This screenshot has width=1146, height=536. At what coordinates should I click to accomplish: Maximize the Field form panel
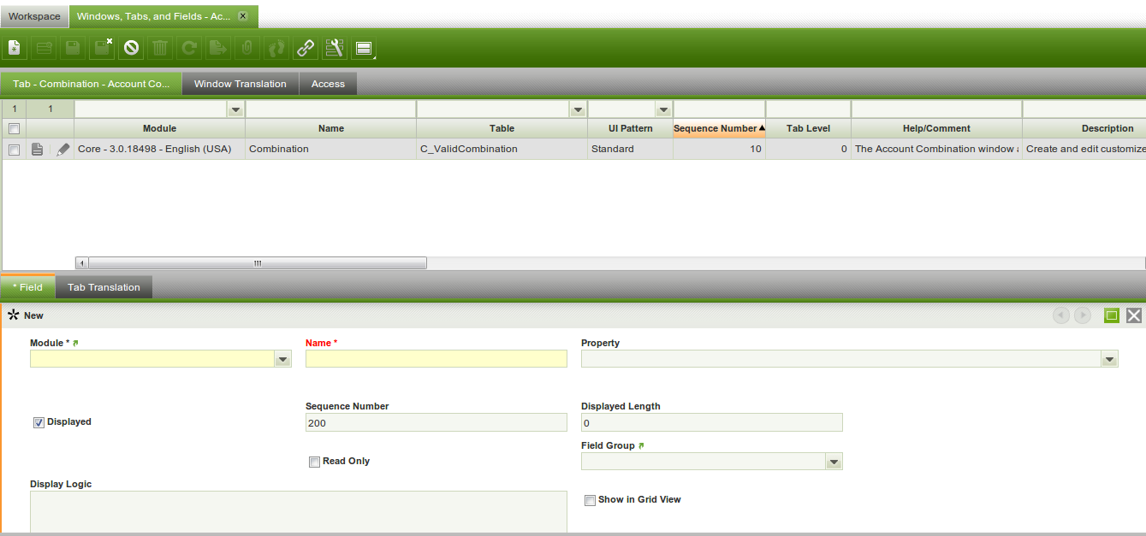pos(1112,315)
